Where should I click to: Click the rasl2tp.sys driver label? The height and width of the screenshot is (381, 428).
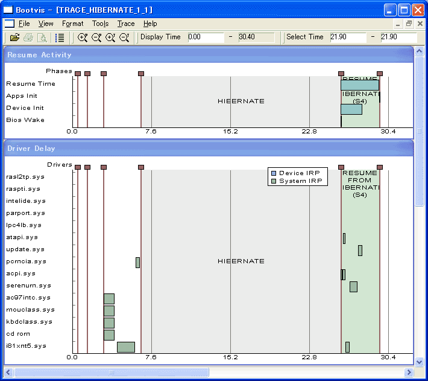point(25,177)
